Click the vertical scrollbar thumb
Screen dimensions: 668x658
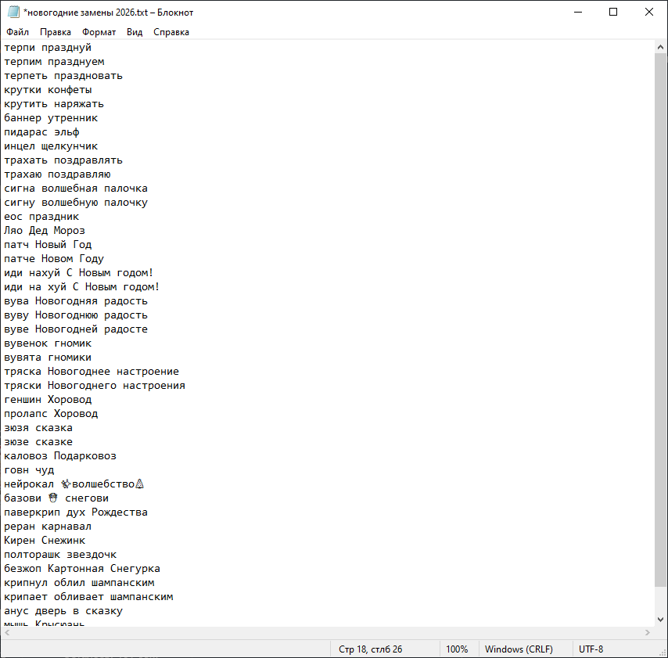(660, 320)
